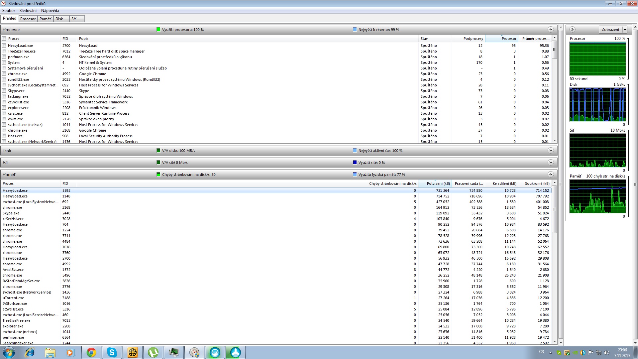The width and height of the screenshot is (638, 359).
Task: Switch to Google Chrome in taskbar
Action: click(x=91, y=352)
